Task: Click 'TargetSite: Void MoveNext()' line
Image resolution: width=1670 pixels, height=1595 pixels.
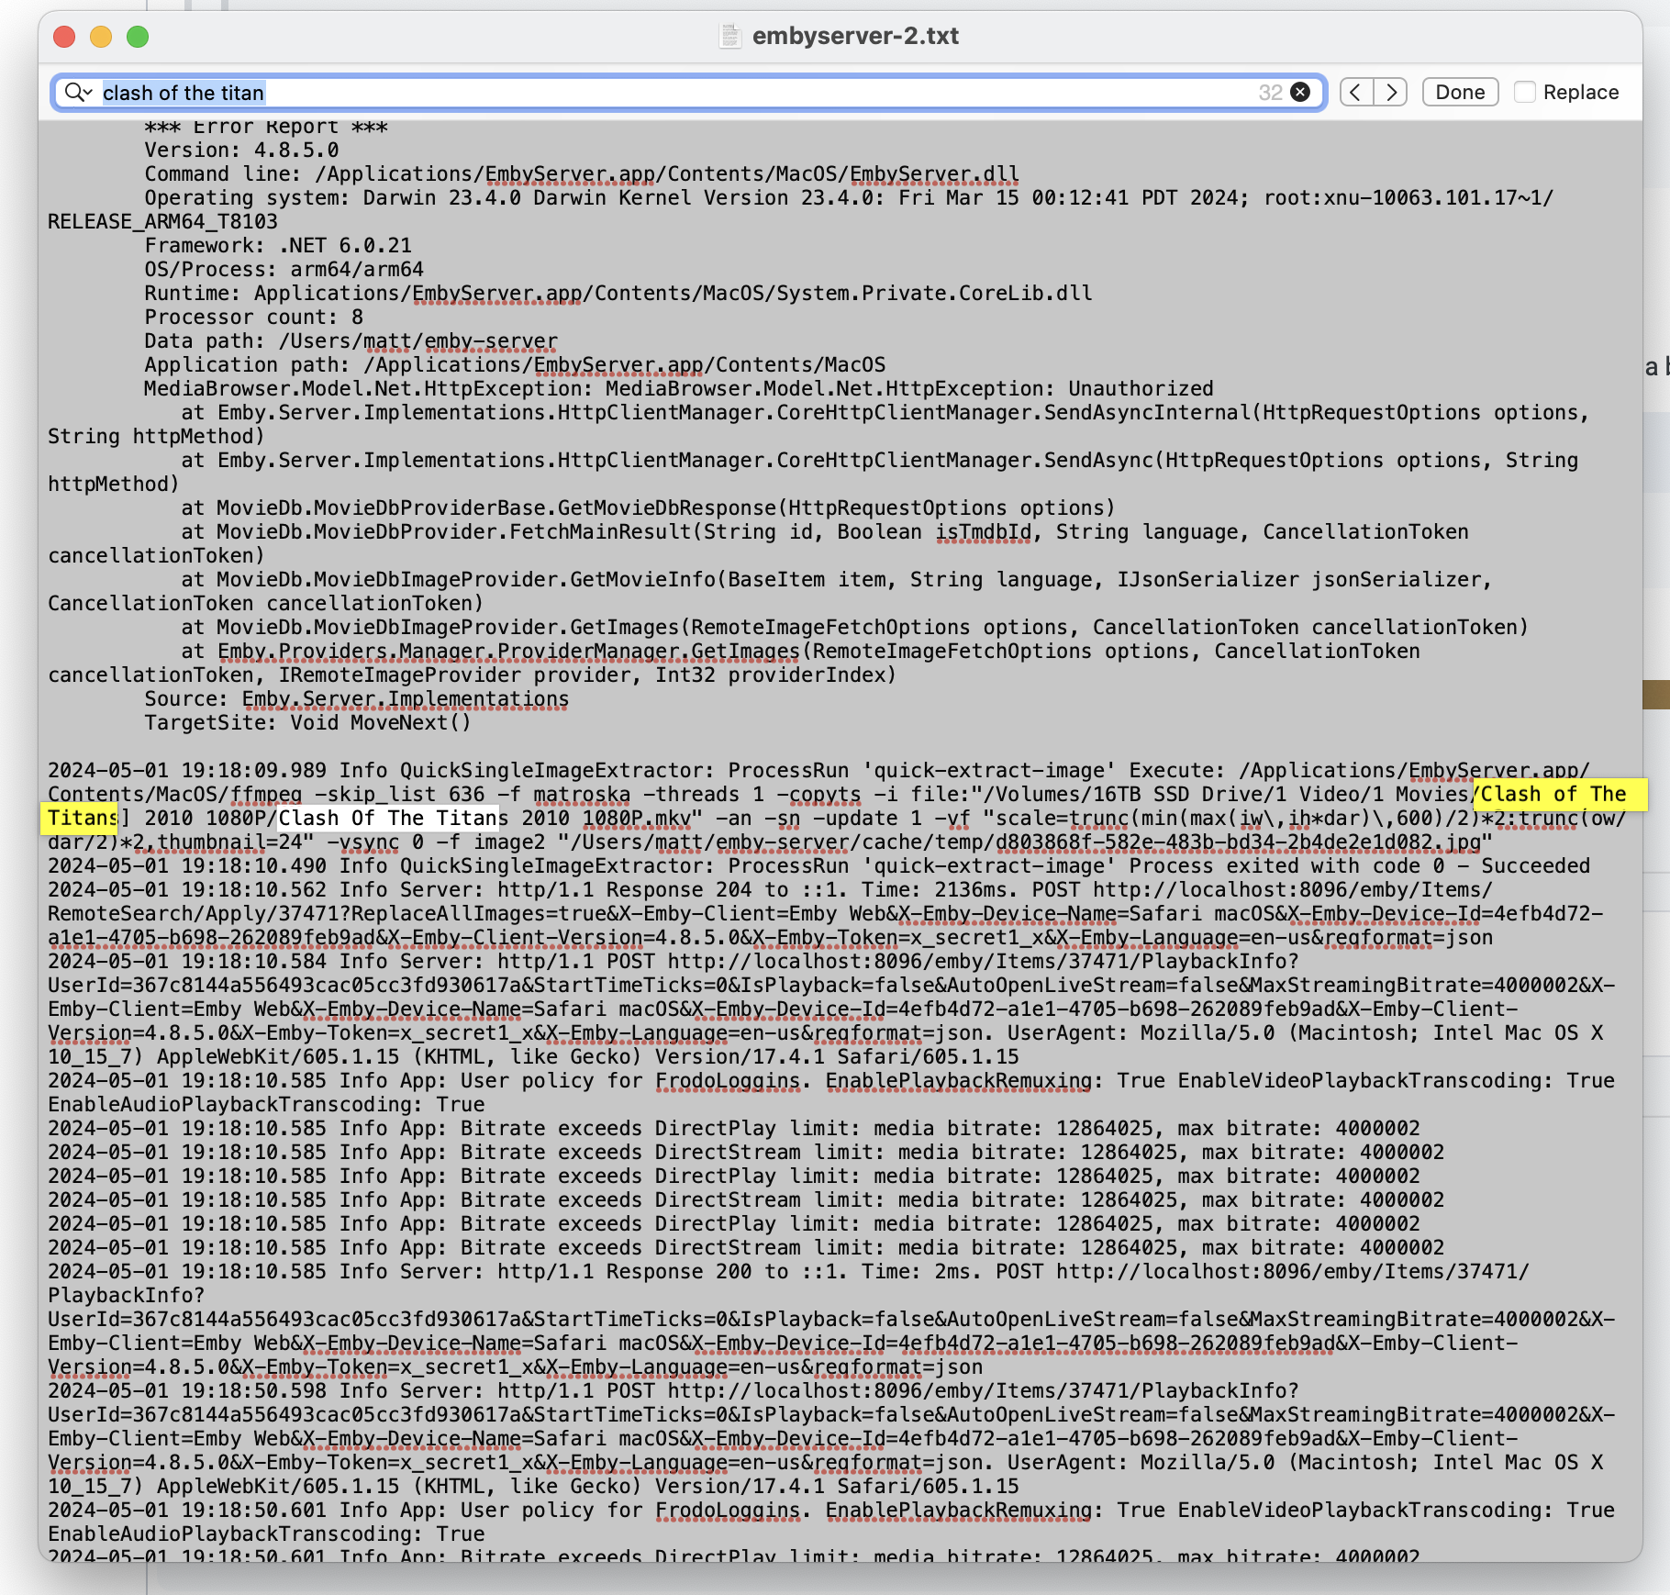Action: (x=307, y=722)
